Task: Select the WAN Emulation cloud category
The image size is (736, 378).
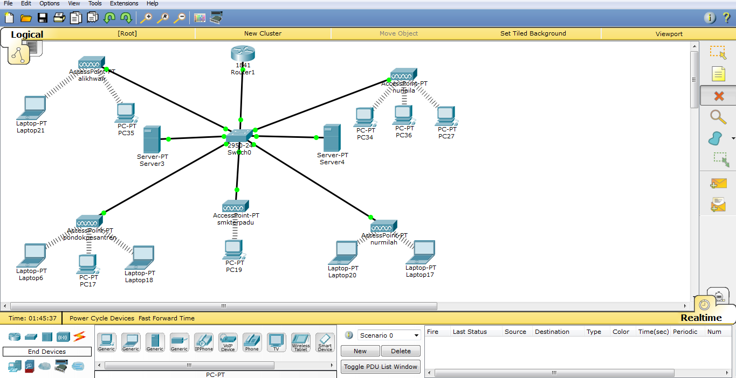Action: (45, 366)
